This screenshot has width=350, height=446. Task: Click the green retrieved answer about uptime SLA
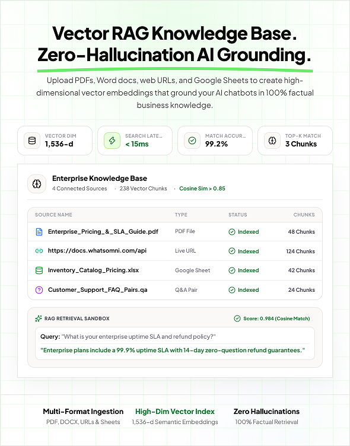(x=173, y=350)
